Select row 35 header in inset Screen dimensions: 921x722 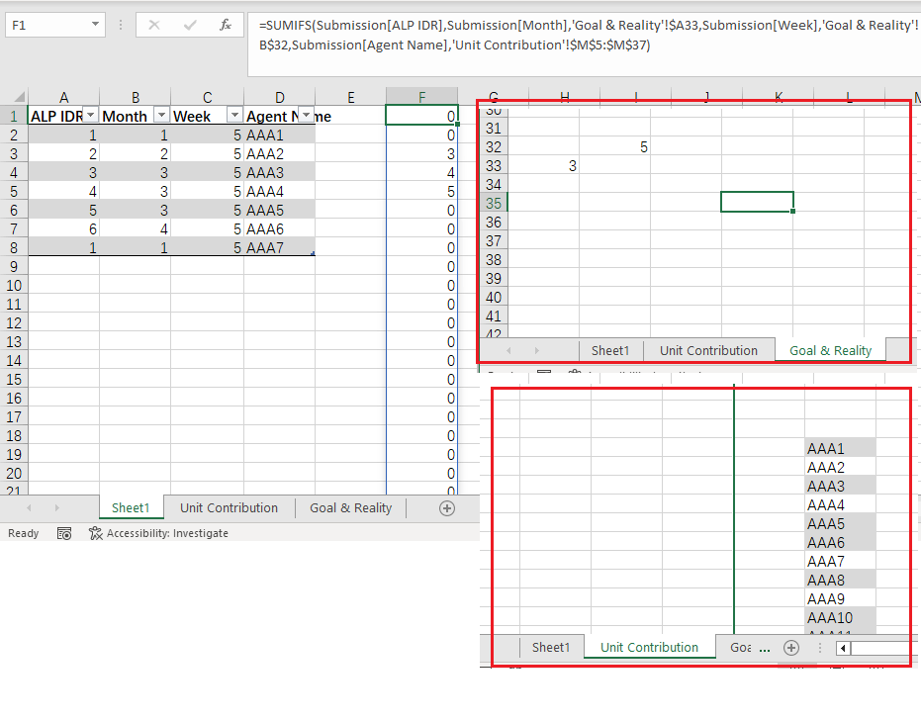click(494, 204)
